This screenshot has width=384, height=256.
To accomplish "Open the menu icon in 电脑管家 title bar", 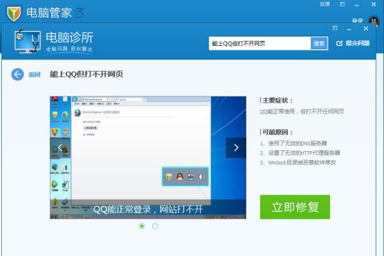I will click(342, 4).
